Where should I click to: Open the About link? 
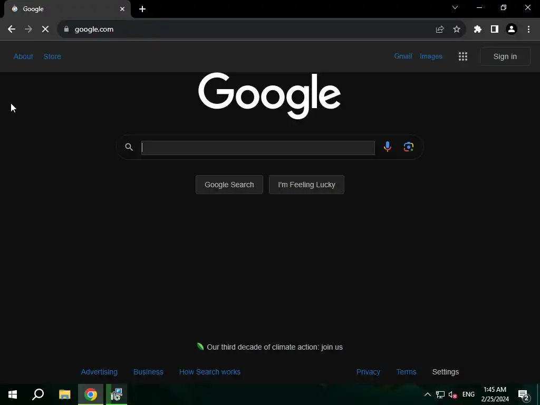23,56
